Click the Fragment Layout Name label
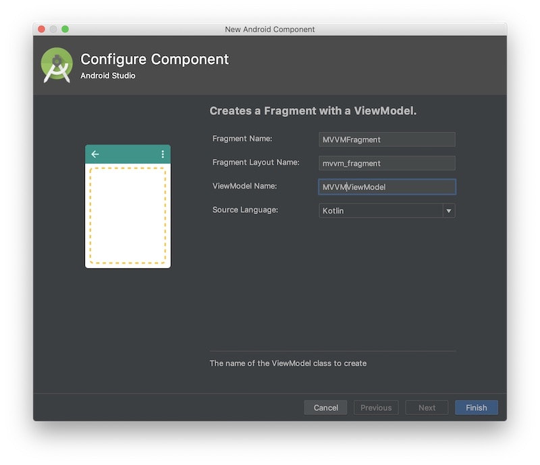The width and height of the screenshot is (540, 465). click(256, 162)
